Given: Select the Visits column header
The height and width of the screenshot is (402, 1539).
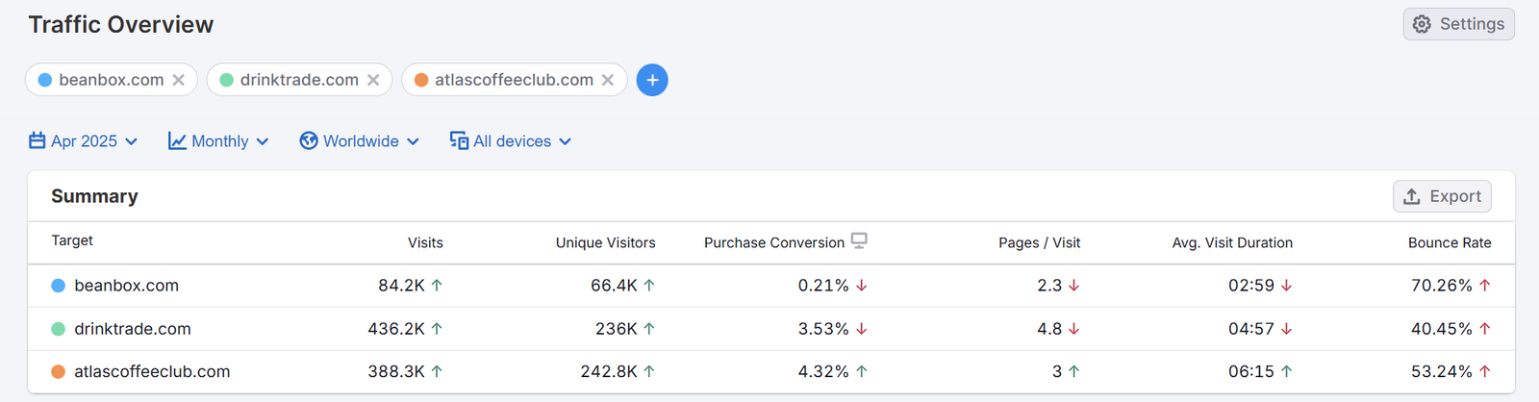Looking at the screenshot, I should click(425, 242).
